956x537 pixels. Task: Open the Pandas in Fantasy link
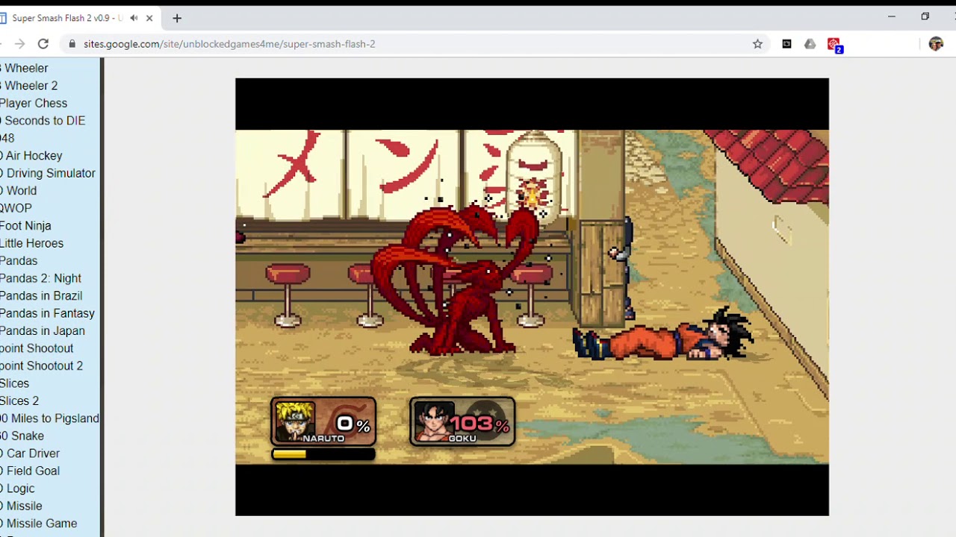pyautogui.click(x=47, y=313)
